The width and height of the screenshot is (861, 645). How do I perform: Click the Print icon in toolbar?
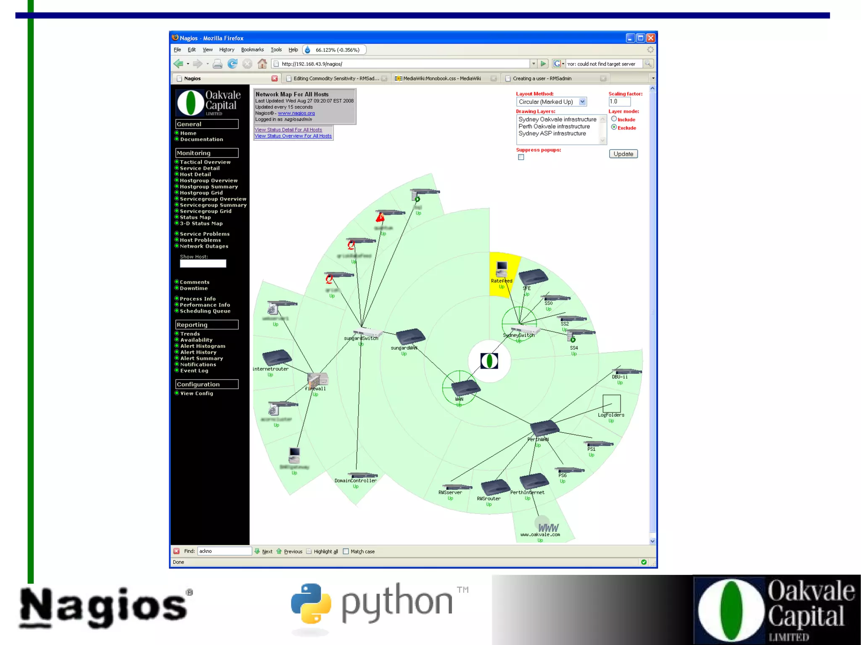pos(217,64)
